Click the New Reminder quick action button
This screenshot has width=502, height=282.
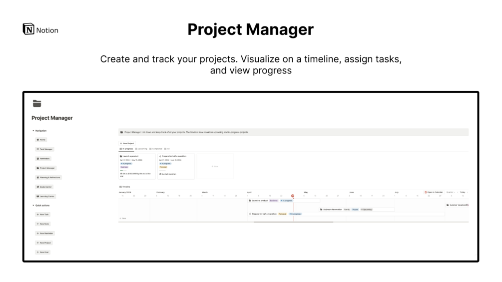click(x=44, y=234)
